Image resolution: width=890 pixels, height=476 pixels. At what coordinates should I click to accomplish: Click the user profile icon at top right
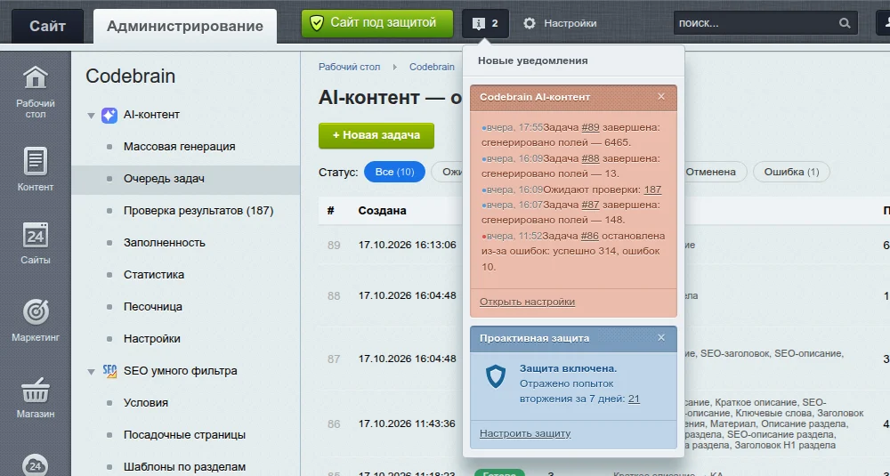click(x=884, y=23)
